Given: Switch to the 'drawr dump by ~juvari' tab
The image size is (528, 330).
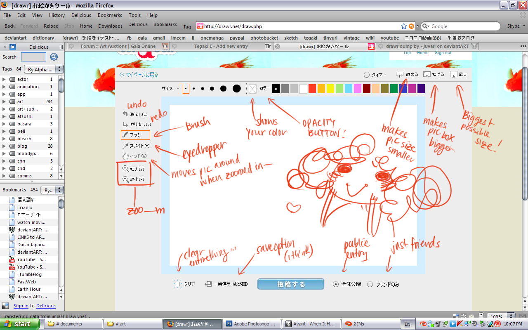Looking at the screenshot, I should click(x=427, y=46).
